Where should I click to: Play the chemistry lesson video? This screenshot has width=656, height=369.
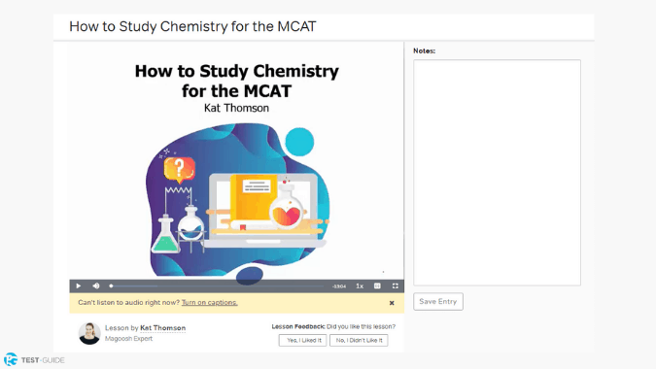point(79,285)
